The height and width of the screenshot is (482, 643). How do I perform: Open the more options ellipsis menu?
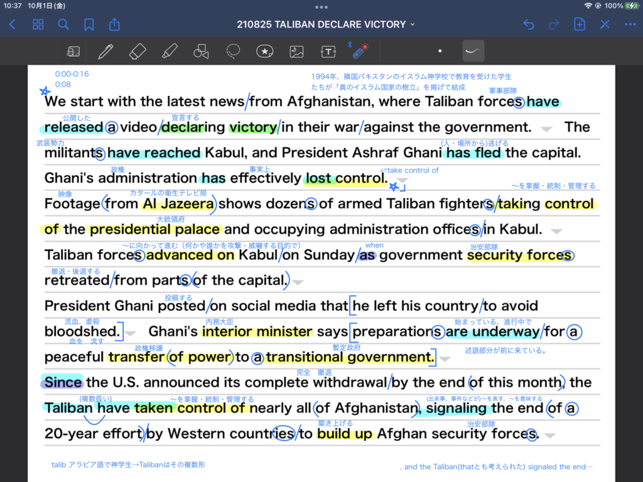pyautogui.click(x=630, y=24)
